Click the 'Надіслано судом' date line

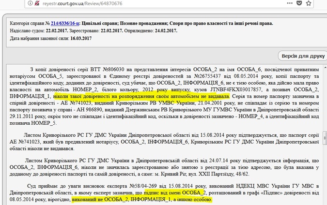[29, 30]
